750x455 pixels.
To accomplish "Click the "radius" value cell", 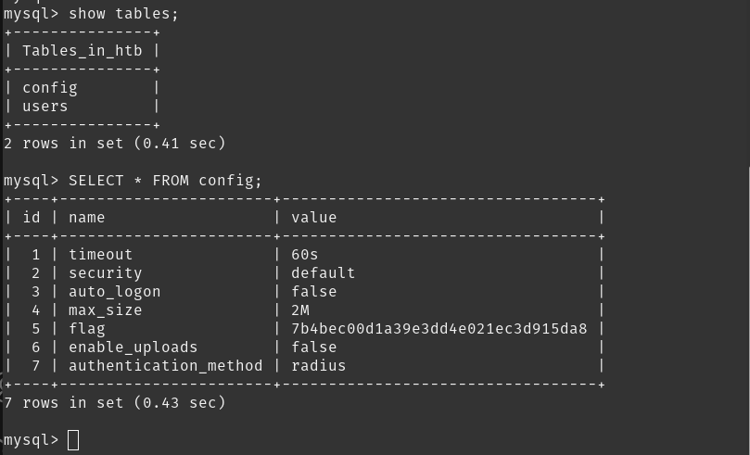I will coord(318,366).
